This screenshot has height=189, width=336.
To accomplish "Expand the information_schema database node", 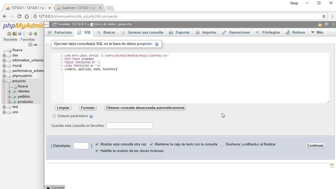I will [x=4, y=61].
